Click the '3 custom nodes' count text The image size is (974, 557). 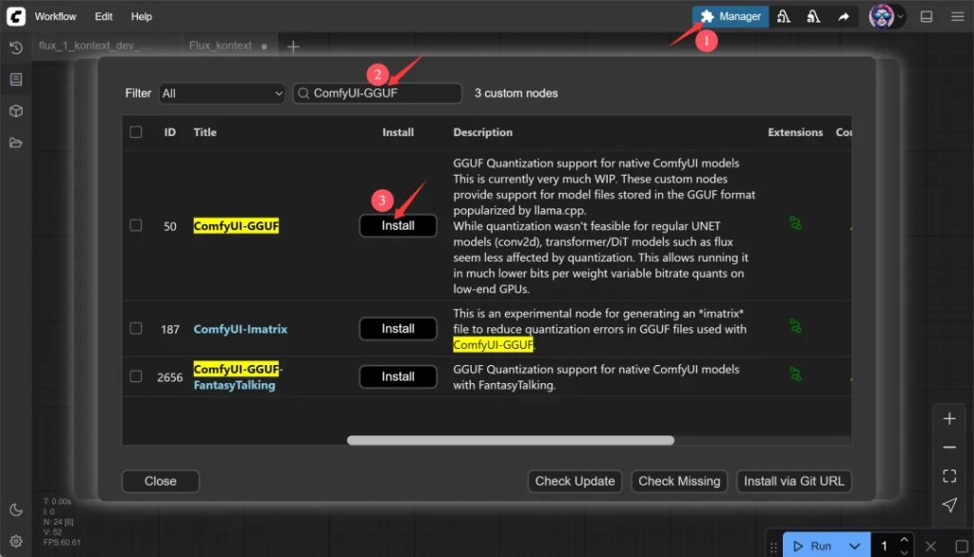(x=516, y=93)
